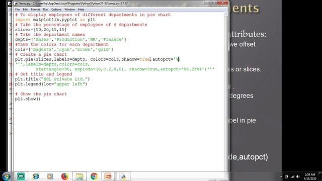The image size is (322, 181).
Task: Click explode=(0,0.2,0,0) in commented block
Action: click(x=99, y=69)
